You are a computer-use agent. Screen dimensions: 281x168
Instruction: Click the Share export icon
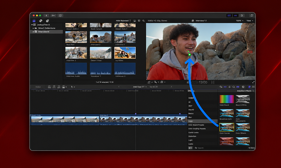[x=251, y=15]
